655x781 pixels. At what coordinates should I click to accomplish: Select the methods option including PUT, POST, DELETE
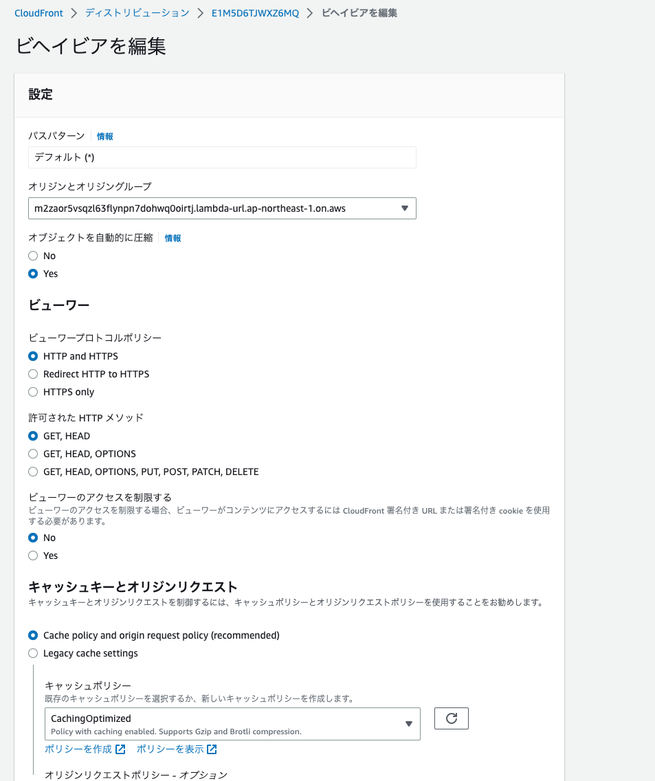point(33,472)
